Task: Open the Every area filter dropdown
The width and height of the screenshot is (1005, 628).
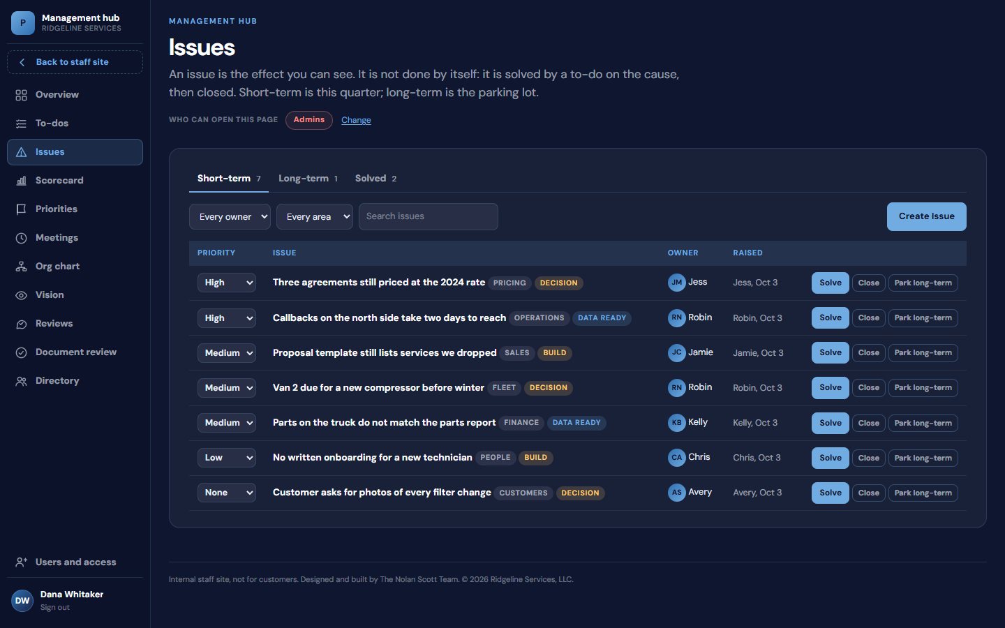Action: [315, 217]
